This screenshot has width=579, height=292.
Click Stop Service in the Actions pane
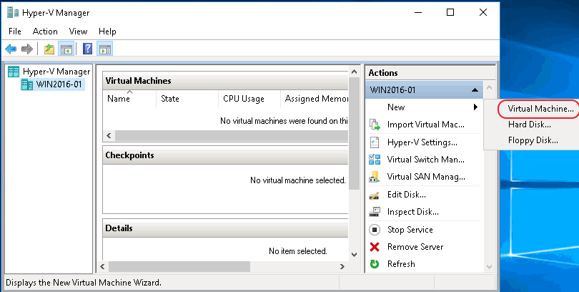point(410,230)
